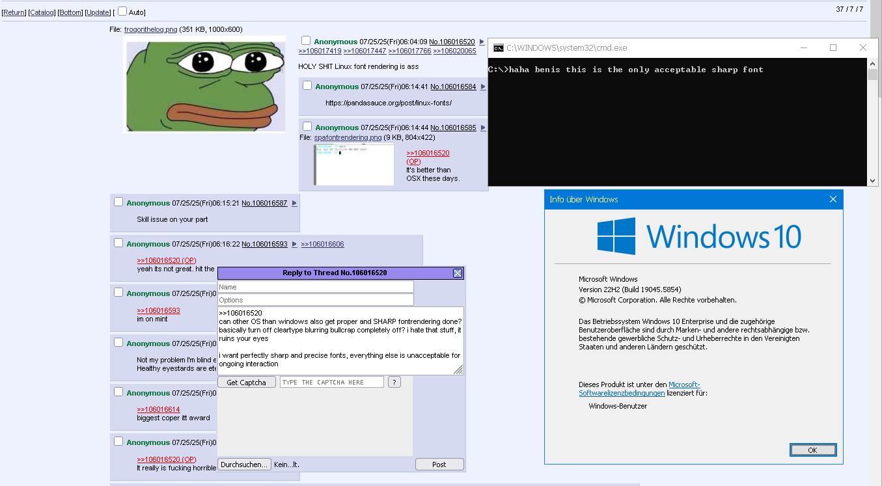This screenshot has width=882, height=486.
Task: Submit reply with the Post button
Action: click(x=439, y=465)
